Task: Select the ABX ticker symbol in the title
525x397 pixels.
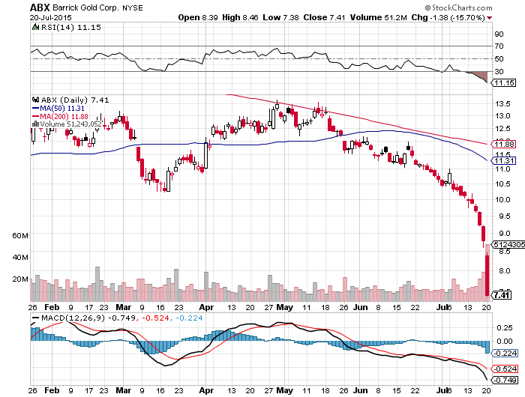Action: 40,7
